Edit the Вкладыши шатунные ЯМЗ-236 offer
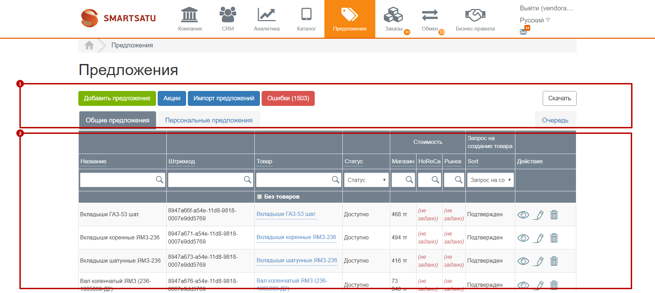655x293 pixels. 539,261
